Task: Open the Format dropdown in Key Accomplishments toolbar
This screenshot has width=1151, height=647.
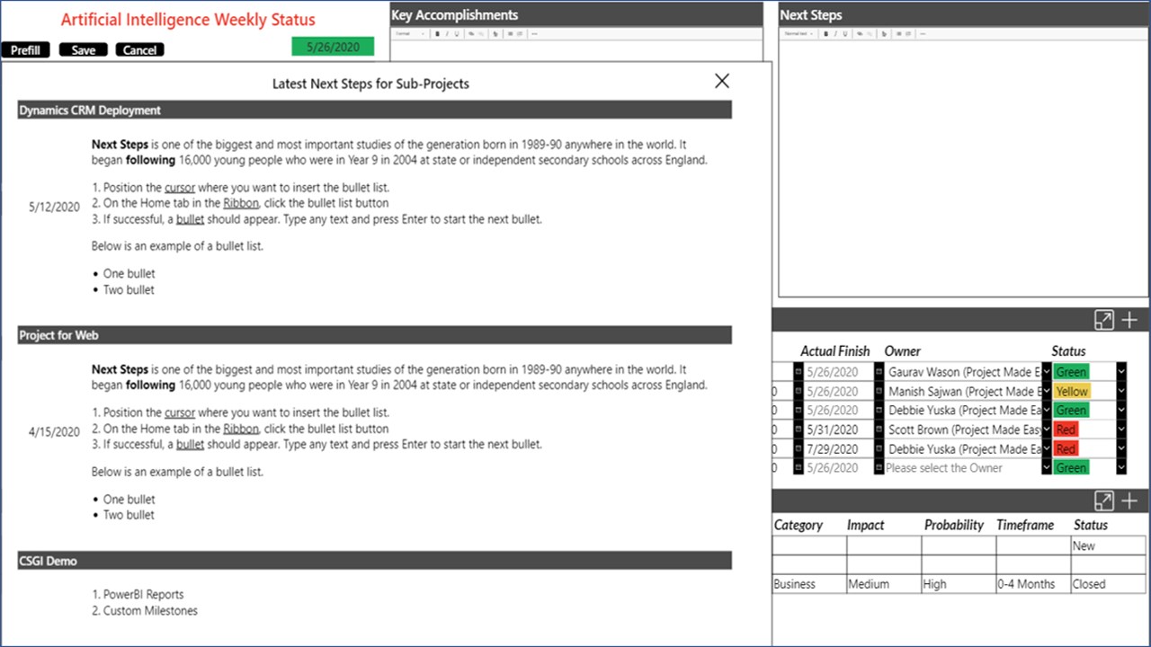Action: [x=410, y=34]
